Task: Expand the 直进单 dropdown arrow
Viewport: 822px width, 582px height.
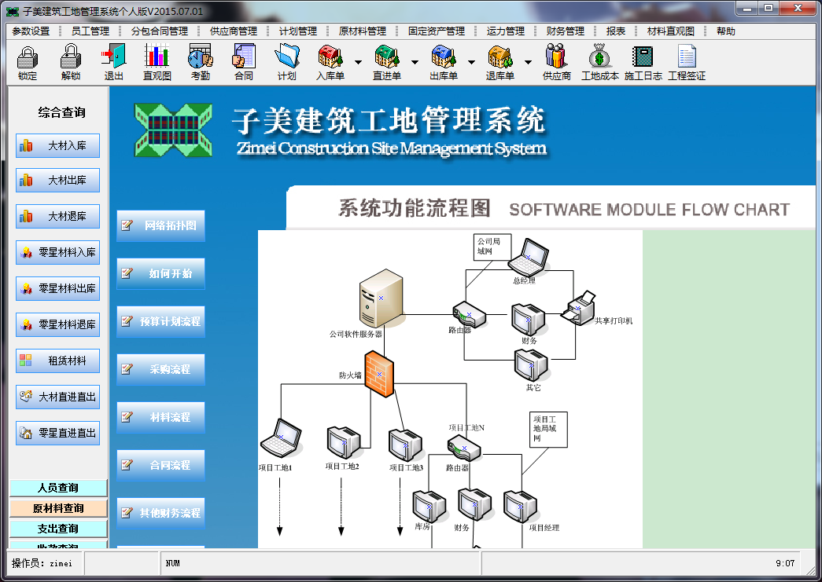Action: click(415, 62)
